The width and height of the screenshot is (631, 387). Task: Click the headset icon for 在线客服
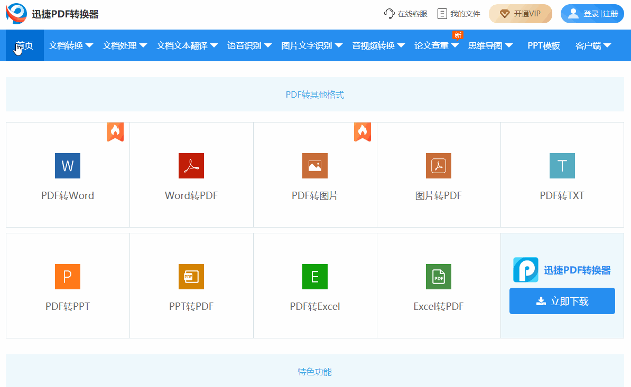(389, 14)
